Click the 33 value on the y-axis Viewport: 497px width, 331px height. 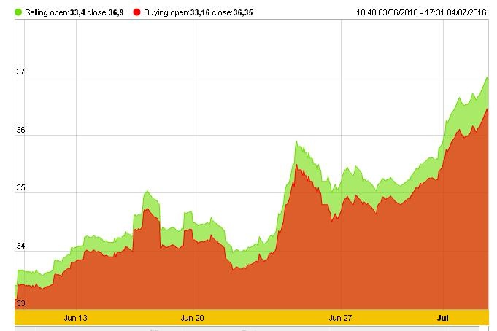[x=20, y=303]
